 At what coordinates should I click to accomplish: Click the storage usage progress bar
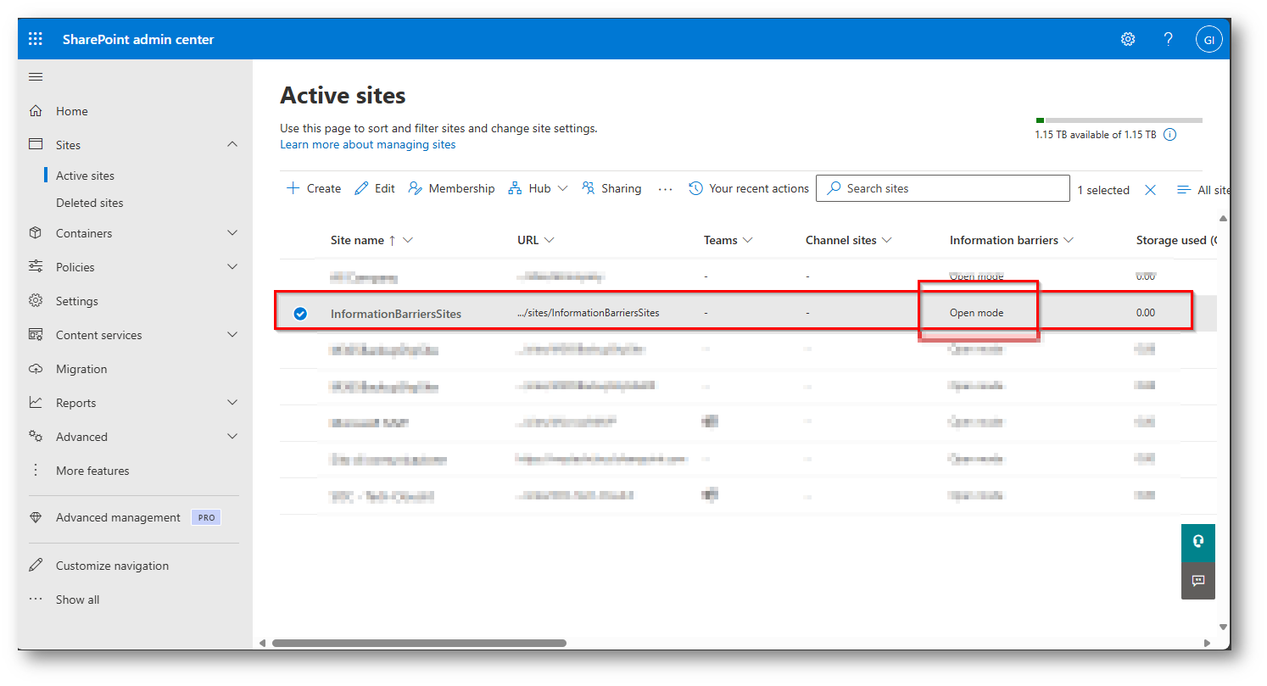tap(1119, 120)
